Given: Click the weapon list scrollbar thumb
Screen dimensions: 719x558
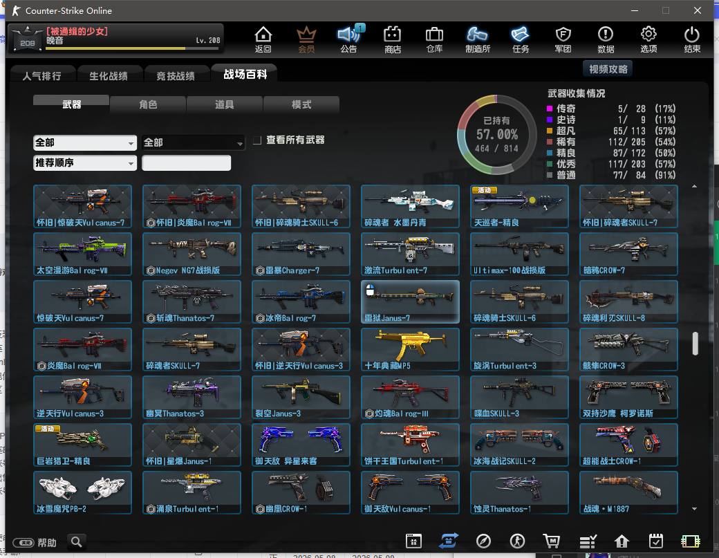Looking at the screenshot, I should (695, 344).
